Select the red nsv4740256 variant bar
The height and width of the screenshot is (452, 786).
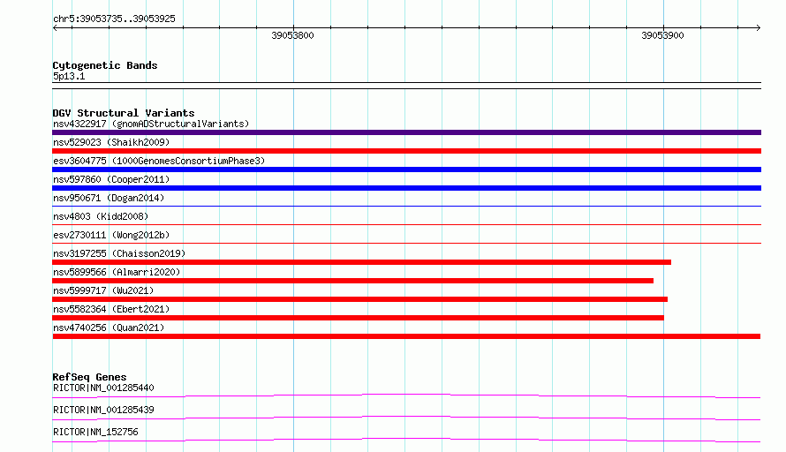406,336
